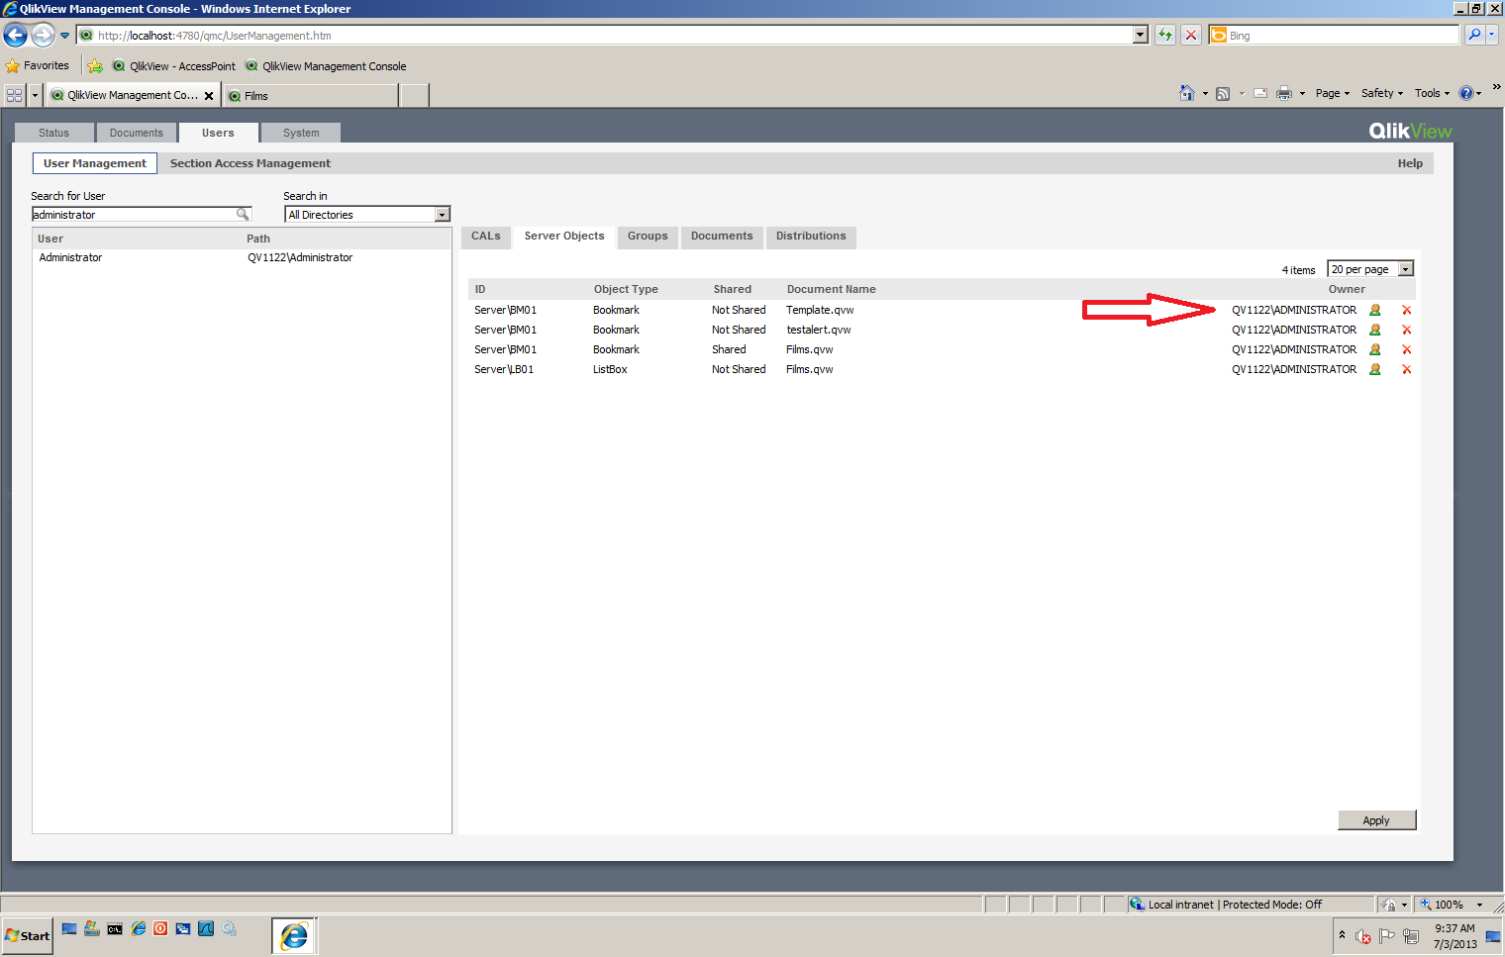Click the Document Name column header

[831, 290]
